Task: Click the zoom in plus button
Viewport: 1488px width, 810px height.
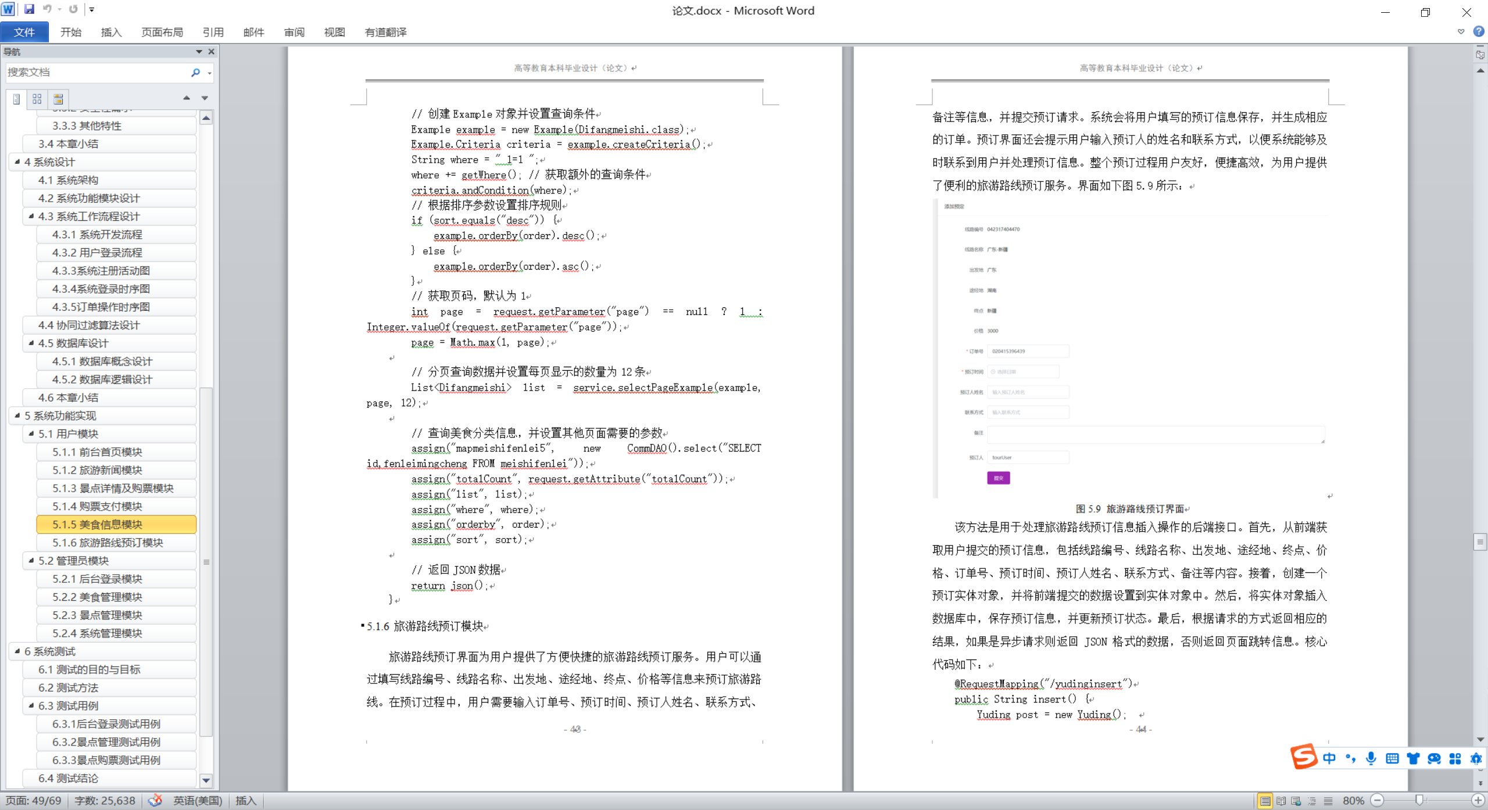Action: click(x=1478, y=801)
